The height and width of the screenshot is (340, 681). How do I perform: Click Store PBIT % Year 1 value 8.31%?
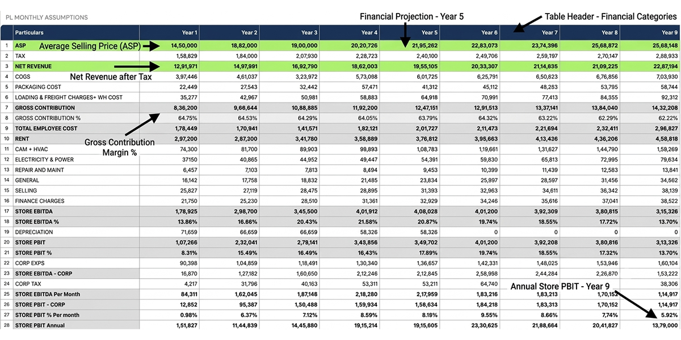pos(189,253)
